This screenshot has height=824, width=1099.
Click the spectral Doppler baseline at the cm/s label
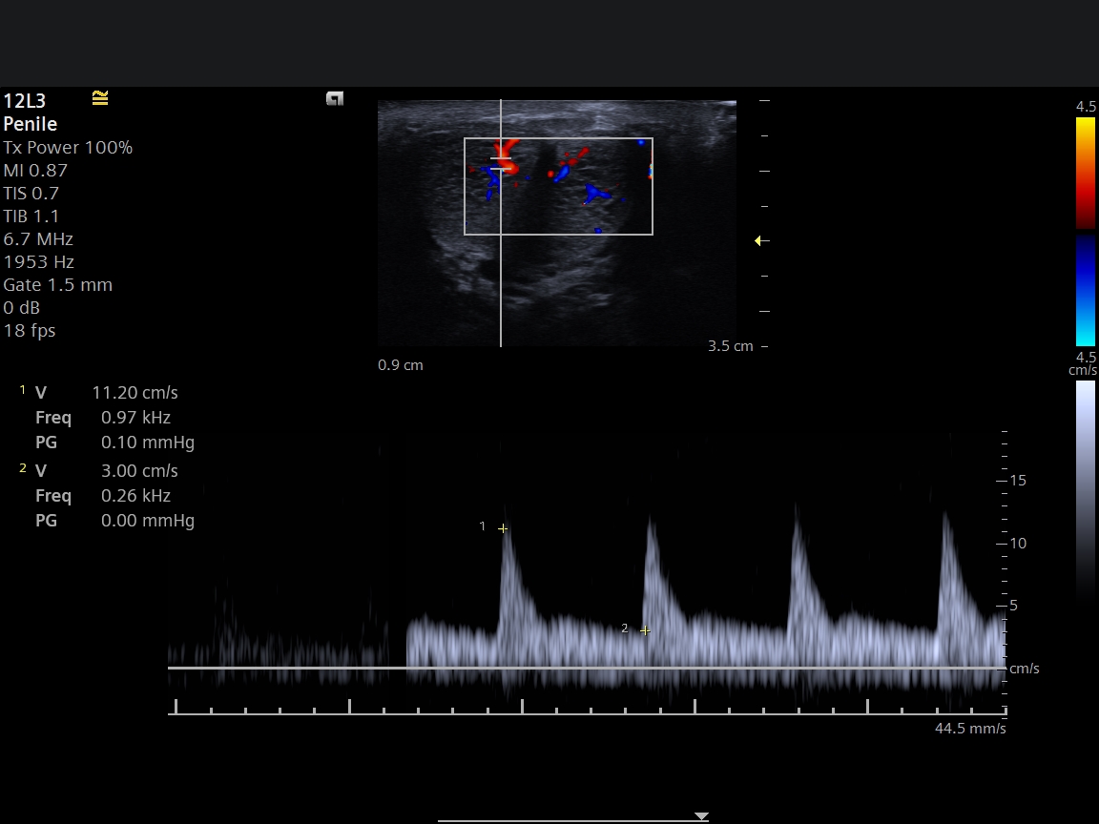[x=1024, y=669]
